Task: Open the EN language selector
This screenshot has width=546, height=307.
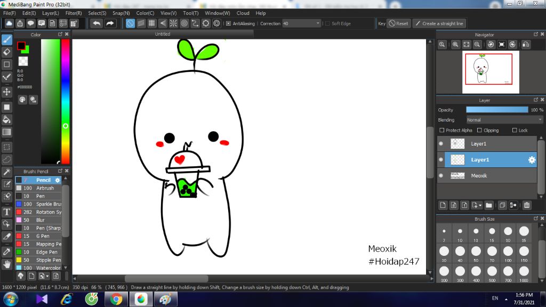Action: click(x=495, y=298)
